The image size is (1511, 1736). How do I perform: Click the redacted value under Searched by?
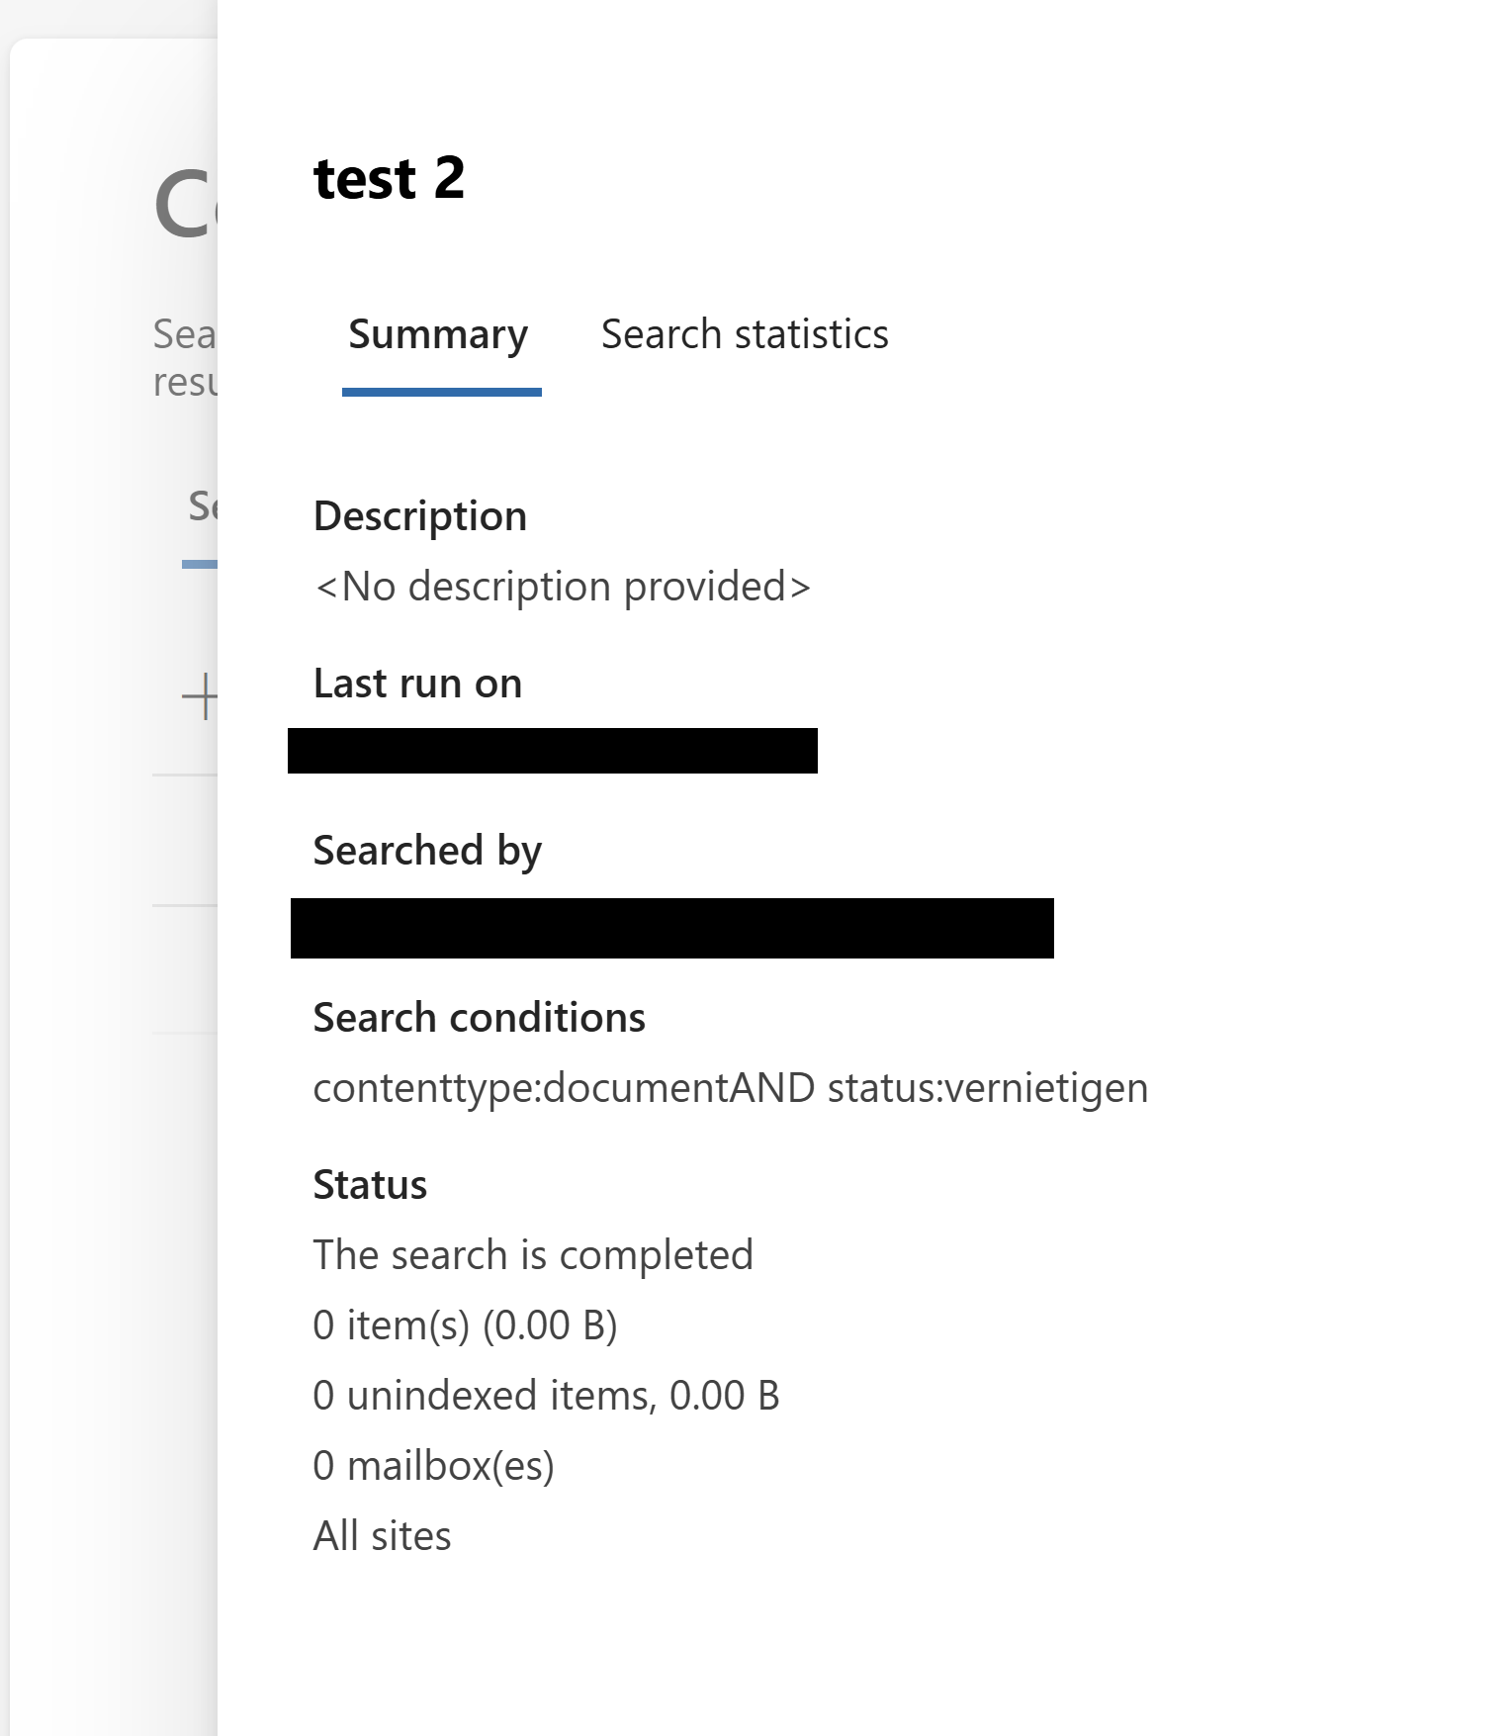pos(671,928)
